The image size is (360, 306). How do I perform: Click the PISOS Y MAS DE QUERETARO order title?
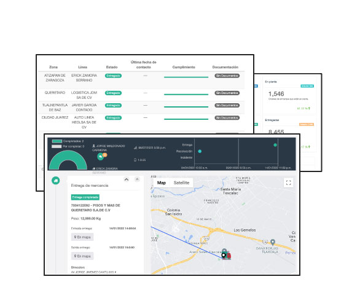point(95,208)
